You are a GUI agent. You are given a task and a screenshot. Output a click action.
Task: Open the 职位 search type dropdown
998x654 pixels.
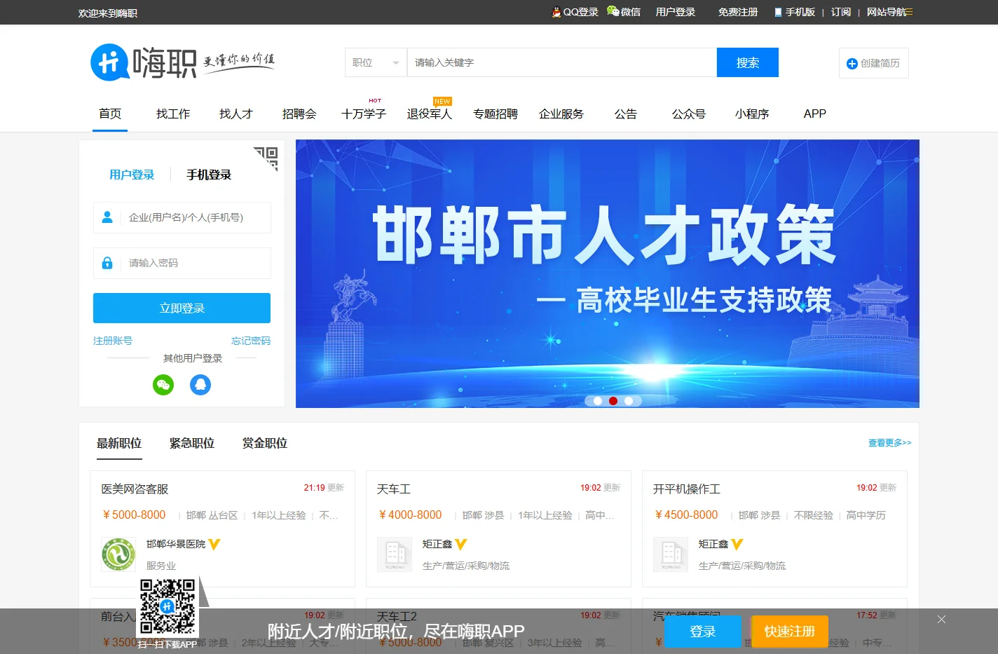376,62
